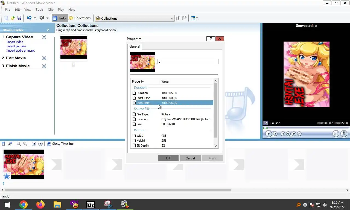Zoom out on the storyboard
Screen dimensions: 350x210
[x=25, y=144]
